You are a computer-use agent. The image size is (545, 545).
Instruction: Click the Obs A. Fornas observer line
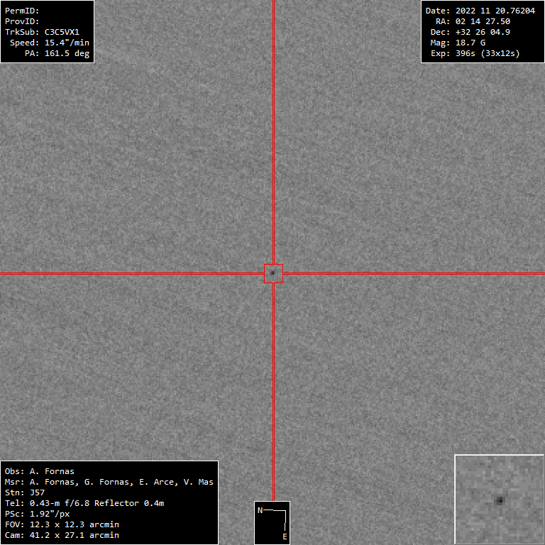[39, 471]
